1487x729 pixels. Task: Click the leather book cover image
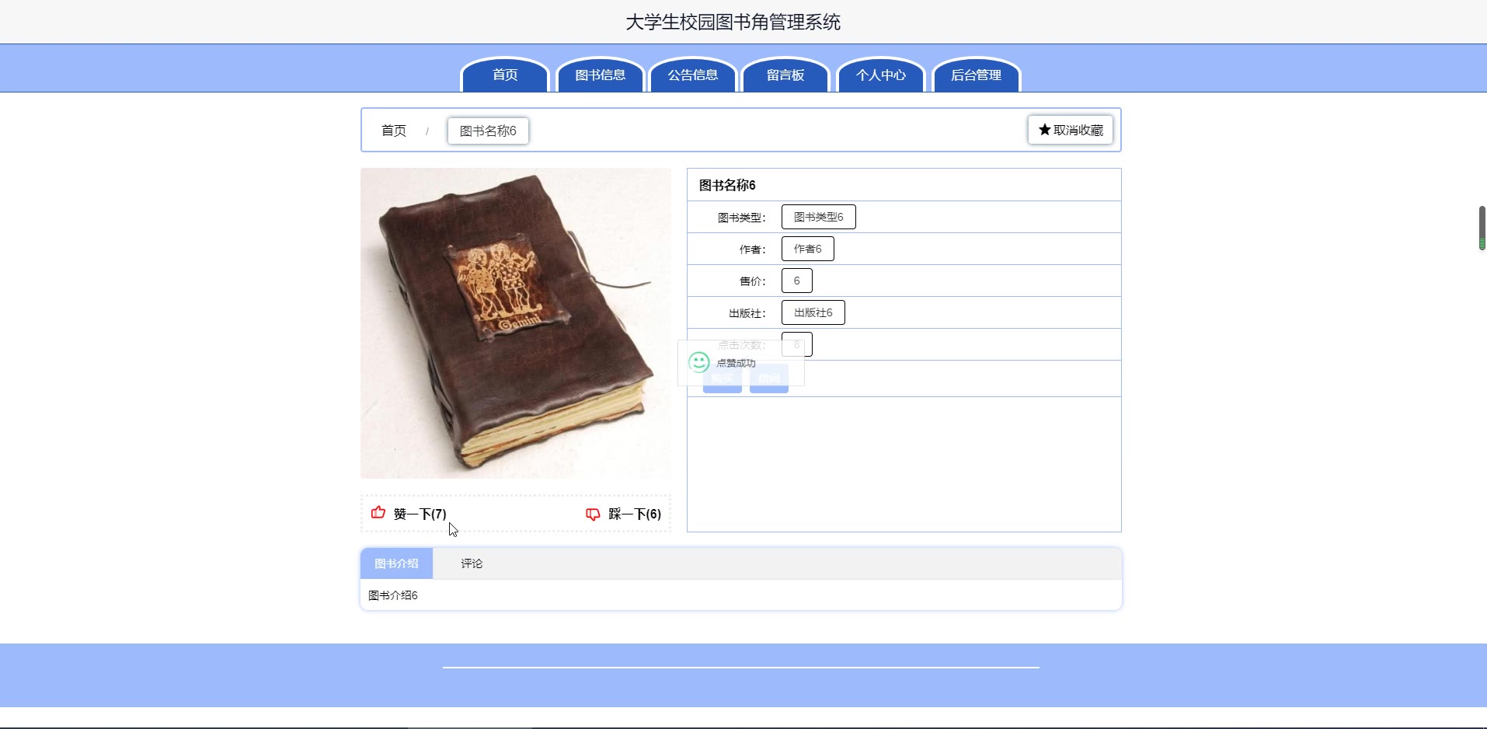pyautogui.click(x=516, y=323)
